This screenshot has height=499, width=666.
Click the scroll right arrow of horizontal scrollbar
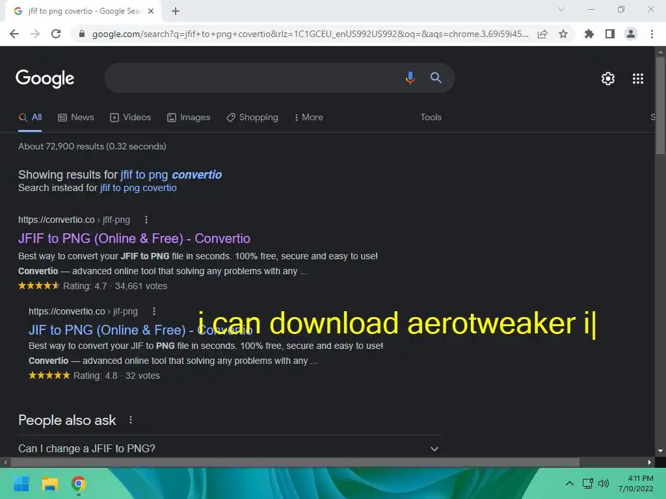click(x=650, y=462)
